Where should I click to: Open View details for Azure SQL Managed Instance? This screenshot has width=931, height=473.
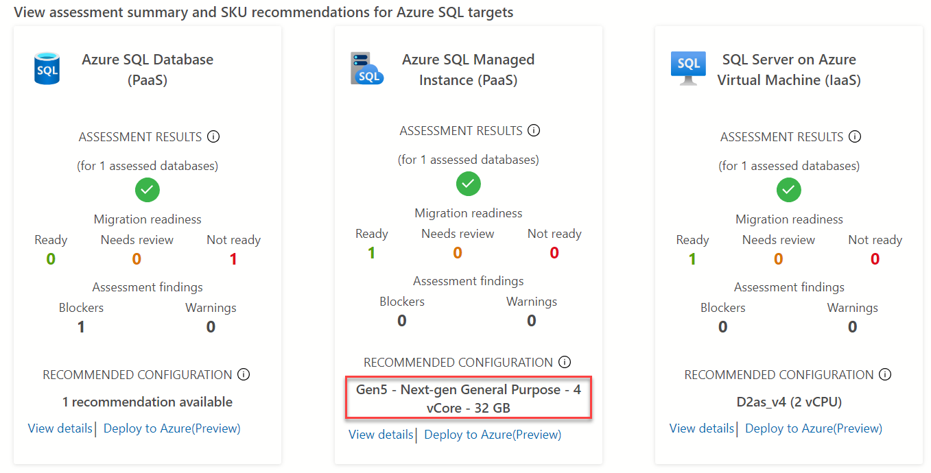381,435
